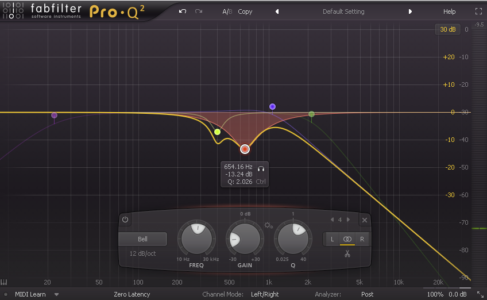Select the blue-violet EQ band dot

272,107
